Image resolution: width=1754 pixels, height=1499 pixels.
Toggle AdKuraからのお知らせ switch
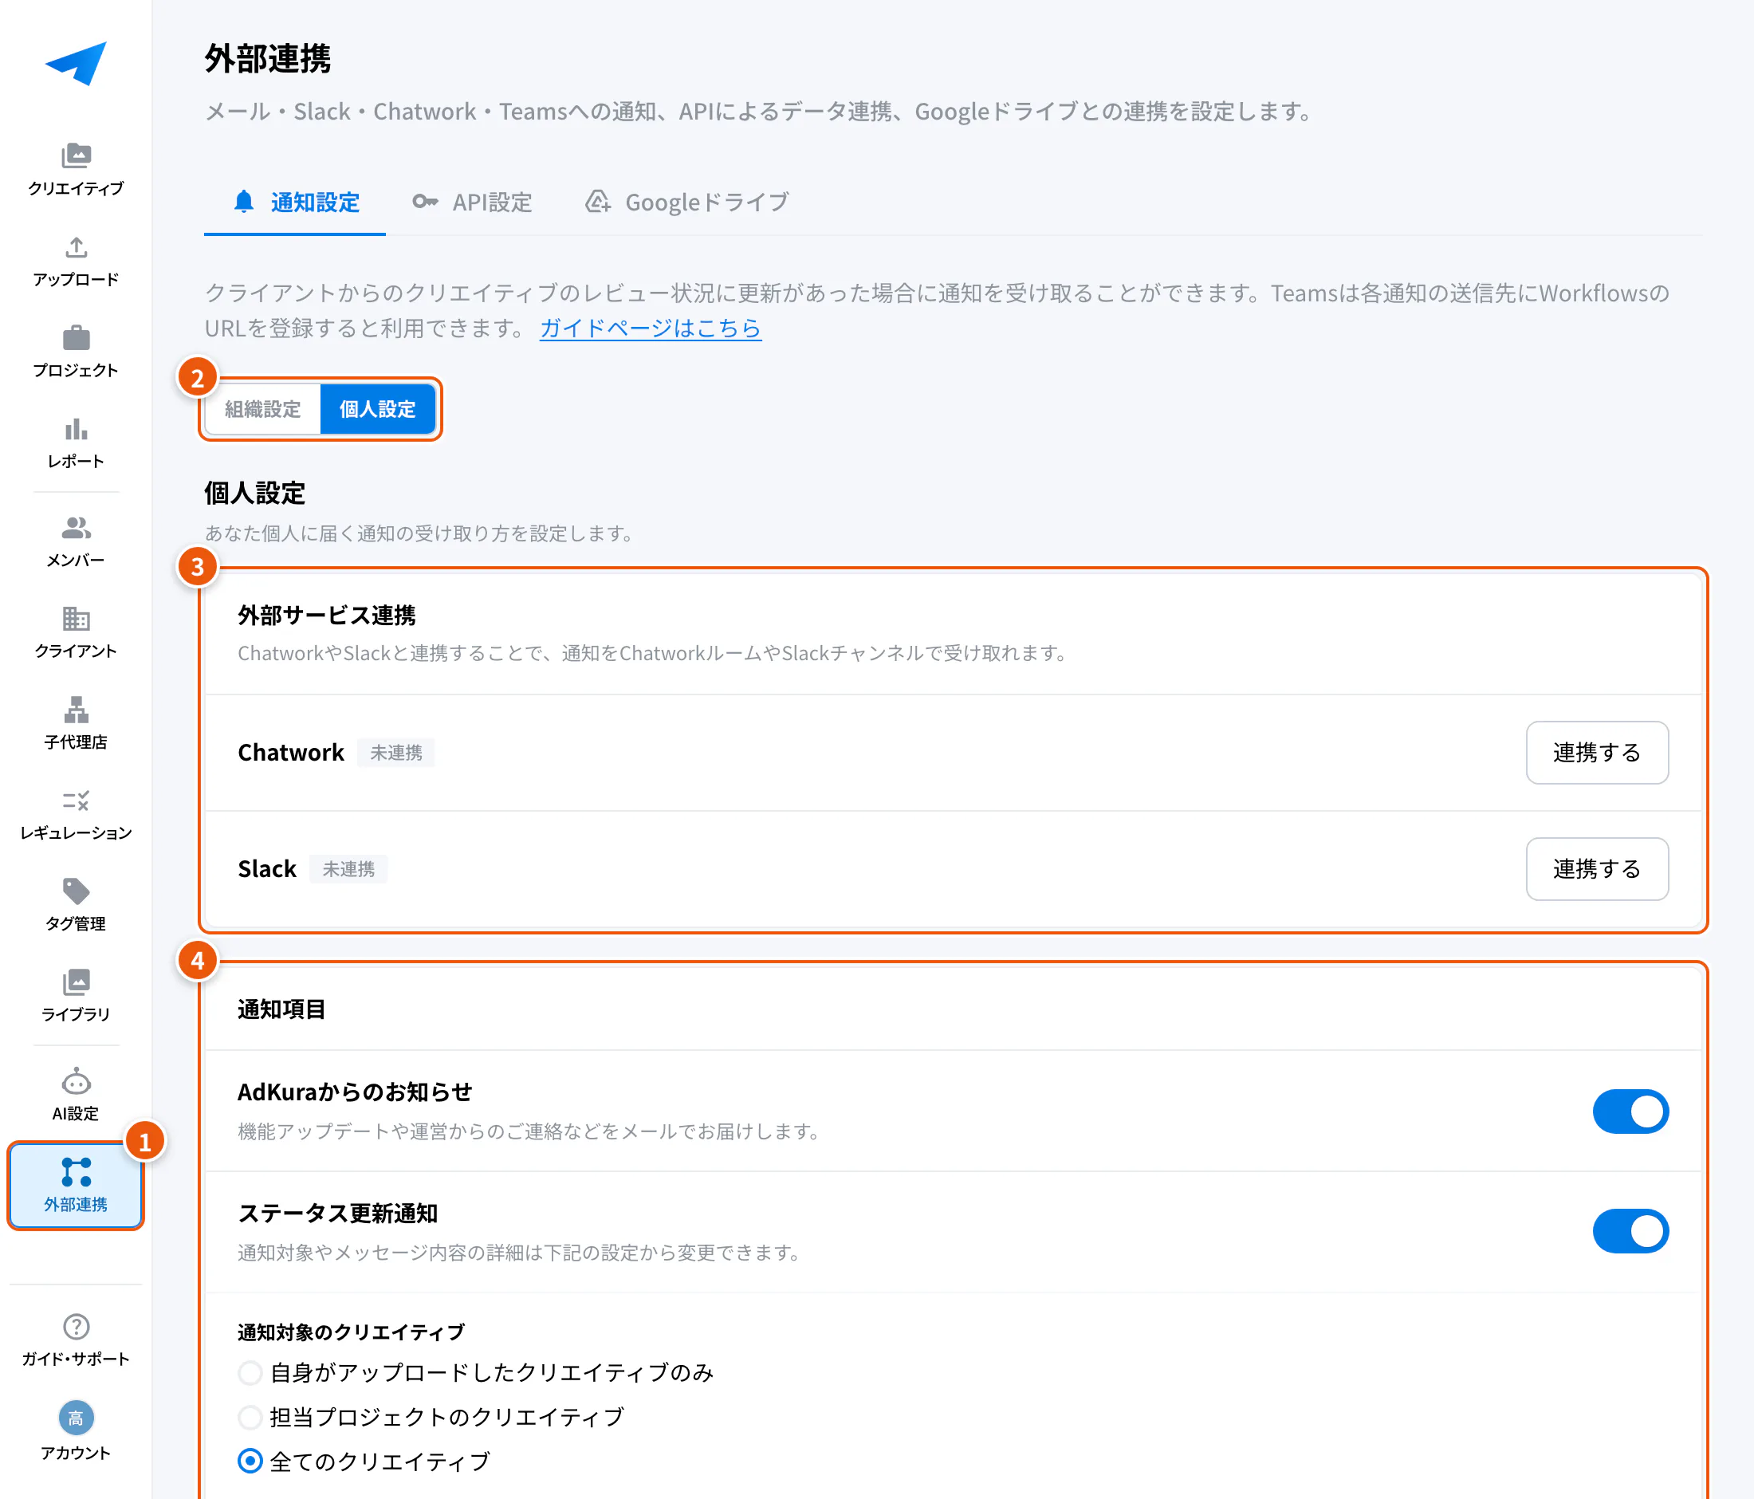point(1630,1111)
